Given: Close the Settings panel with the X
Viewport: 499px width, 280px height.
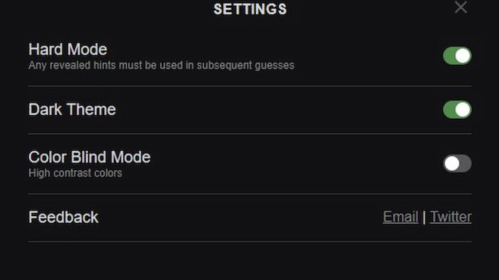Looking at the screenshot, I should 461,7.
